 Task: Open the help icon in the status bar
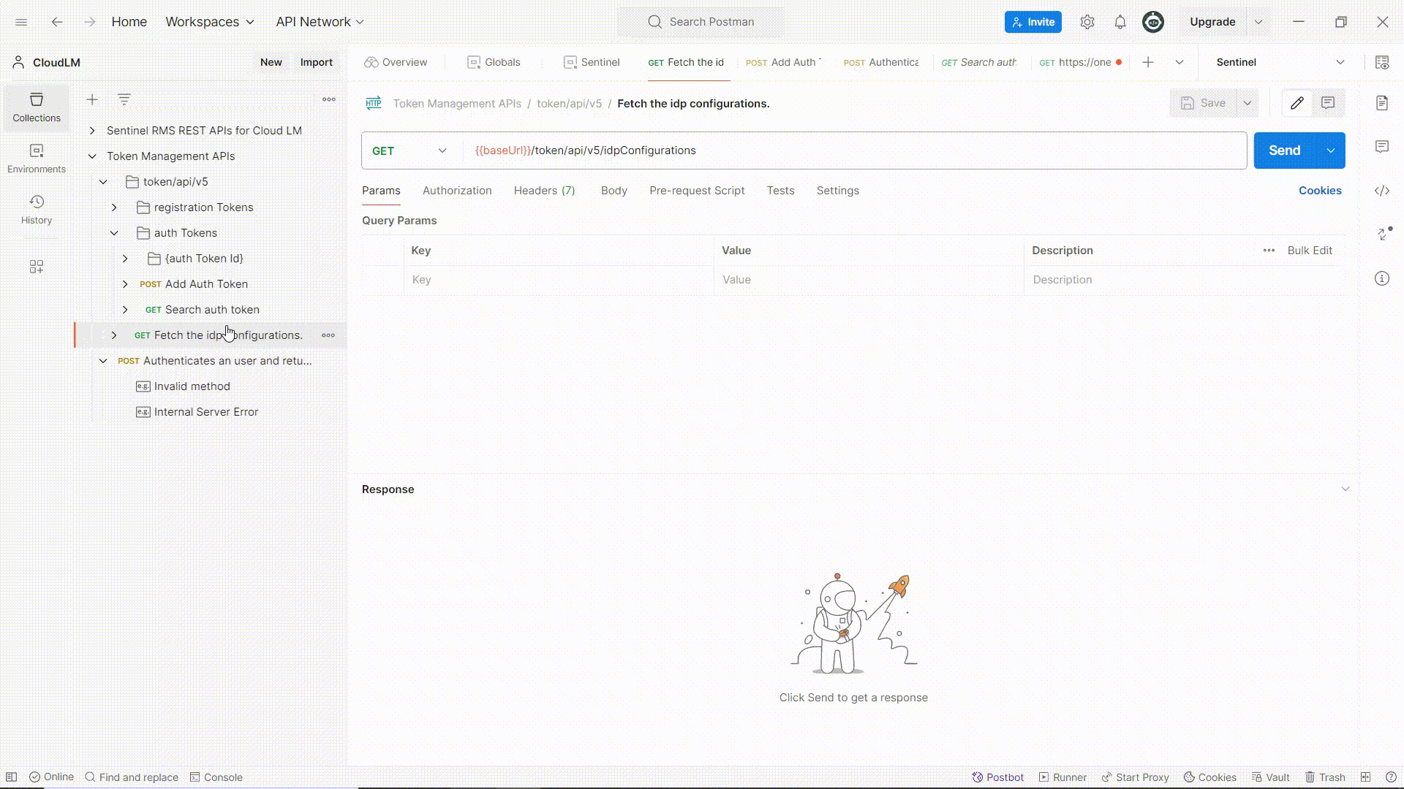coord(1391,777)
